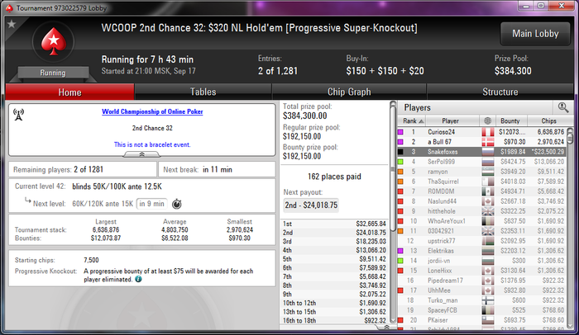Select player a Bull 67 row
This screenshot has width=579, height=335.
click(482, 142)
